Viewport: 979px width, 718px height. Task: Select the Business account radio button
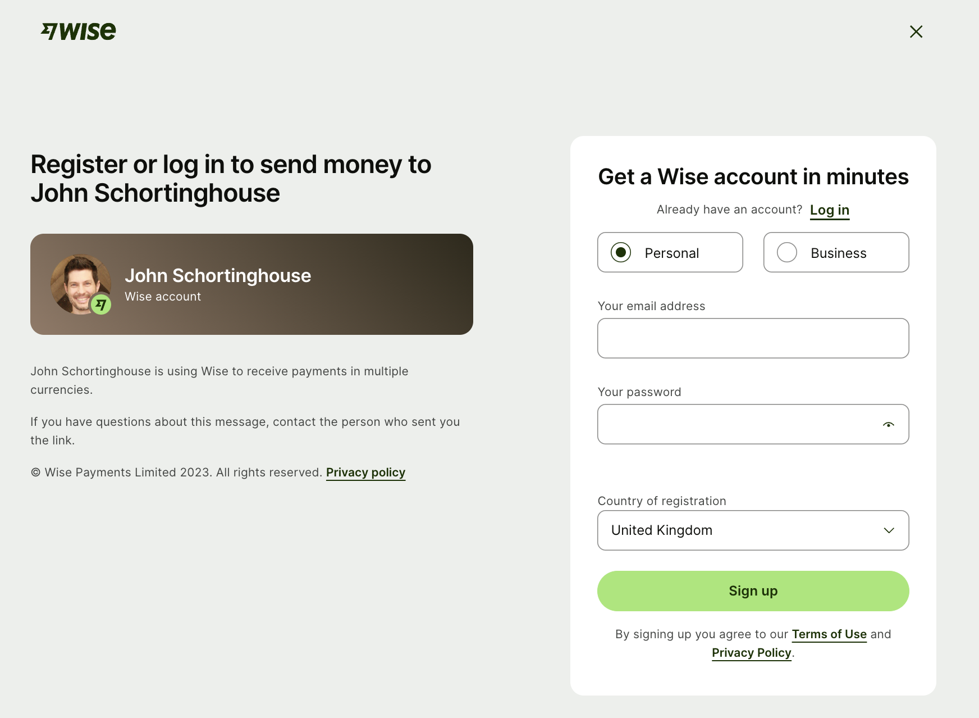point(787,252)
